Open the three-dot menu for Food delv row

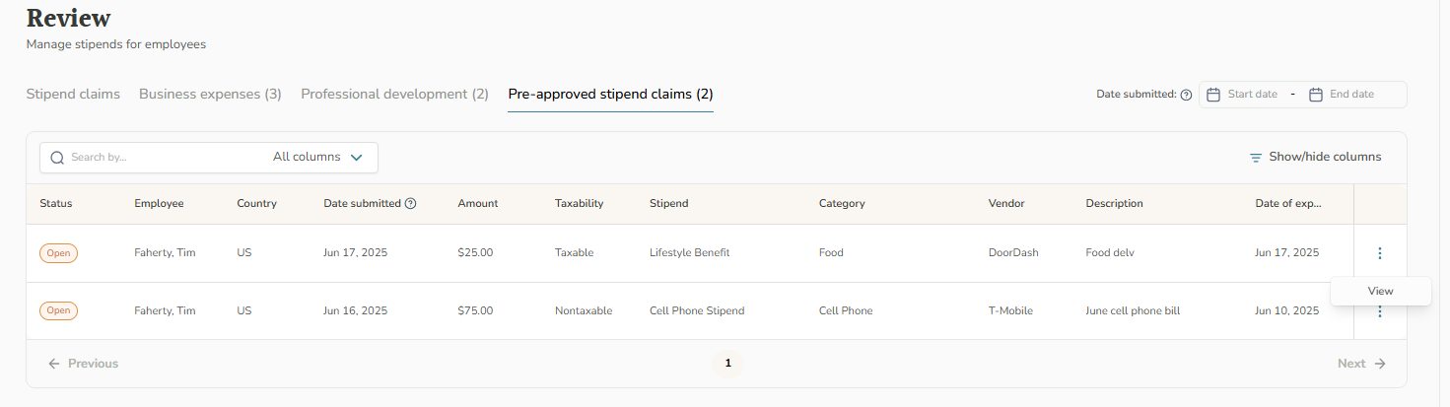point(1379,253)
